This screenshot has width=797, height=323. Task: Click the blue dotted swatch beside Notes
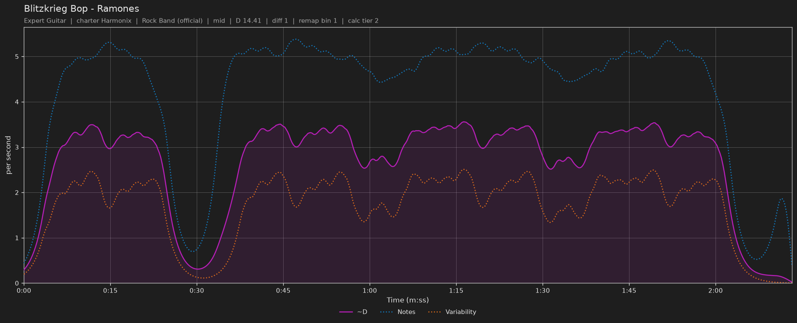[387, 312]
